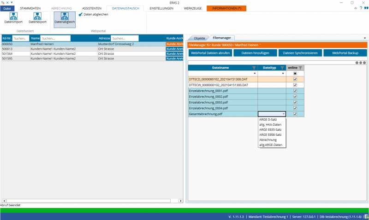
Task: Switch to the EINSTELLUNGEN ribbon tab
Action: pos(161,8)
